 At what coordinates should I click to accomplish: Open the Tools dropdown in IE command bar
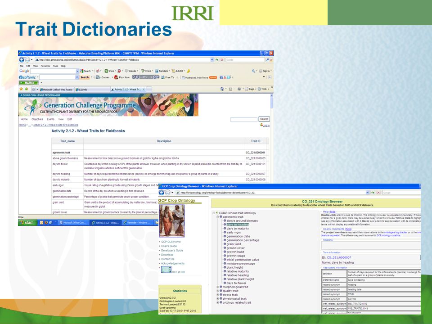pyautogui.click(x=263, y=89)
